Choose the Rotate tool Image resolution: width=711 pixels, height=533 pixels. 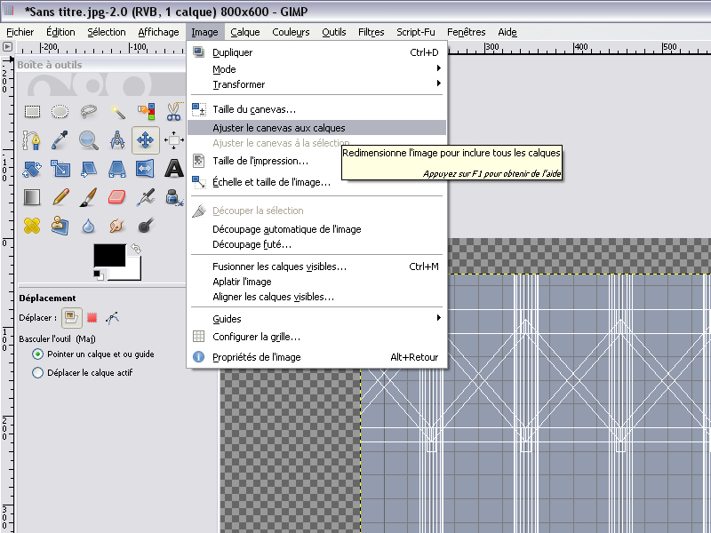point(32,169)
